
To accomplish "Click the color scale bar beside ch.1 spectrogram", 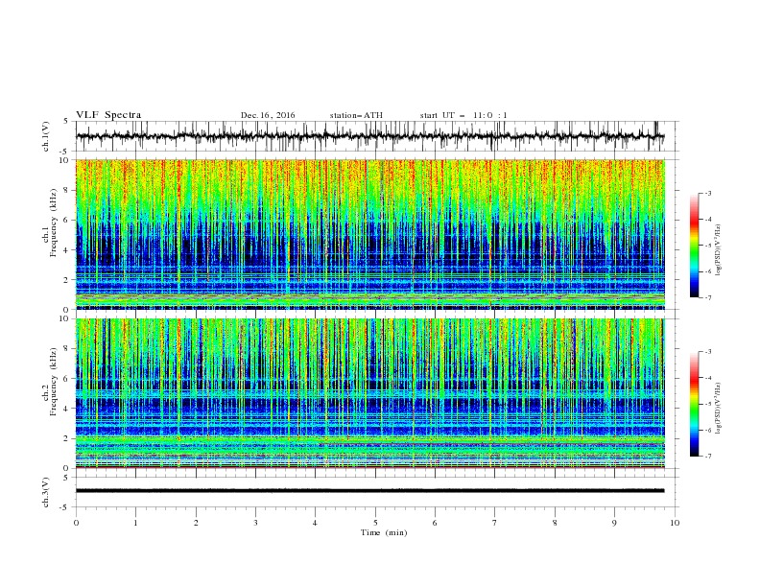I will click(694, 246).
